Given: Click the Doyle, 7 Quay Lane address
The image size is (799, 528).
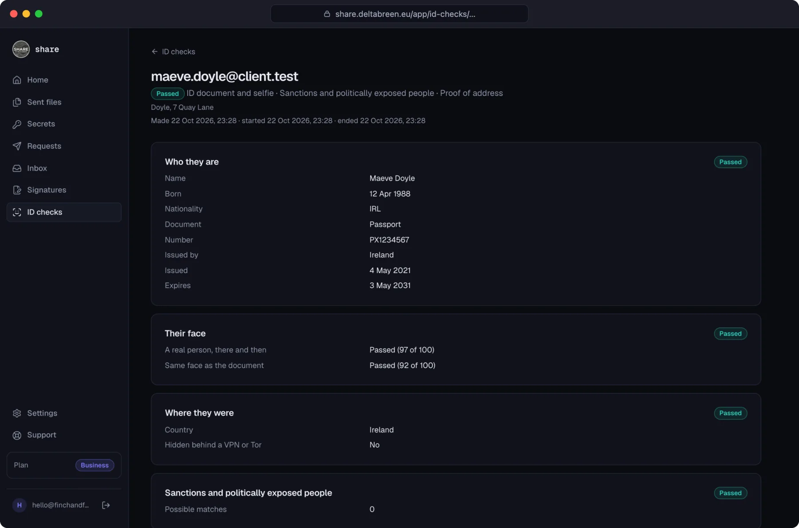Looking at the screenshot, I should pos(182,107).
